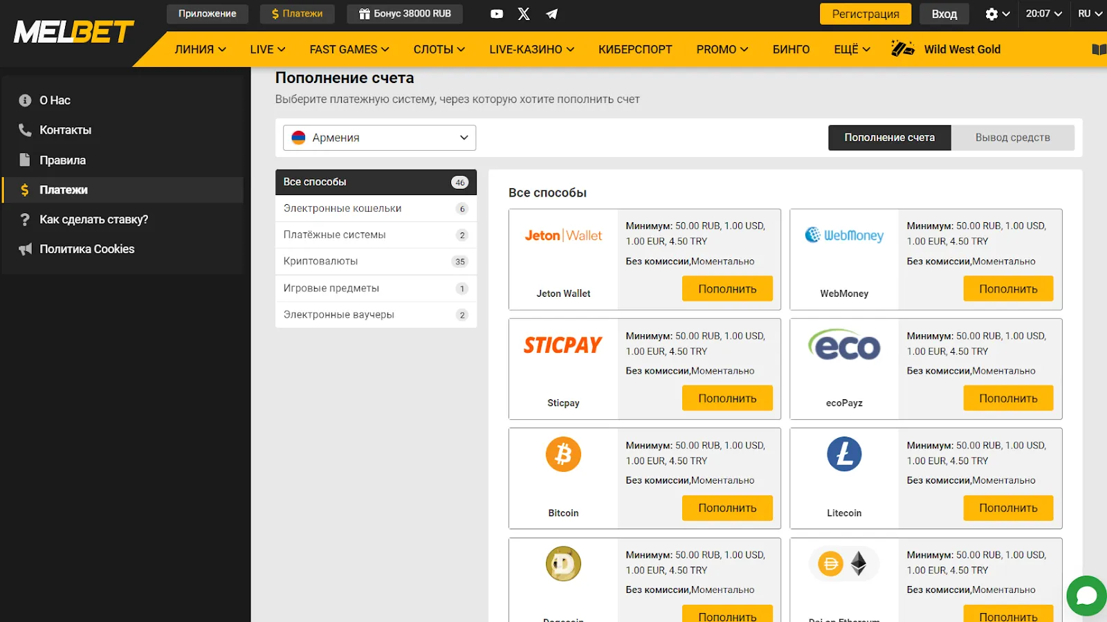Click the info icon beside О Нас

(x=25, y=100)
